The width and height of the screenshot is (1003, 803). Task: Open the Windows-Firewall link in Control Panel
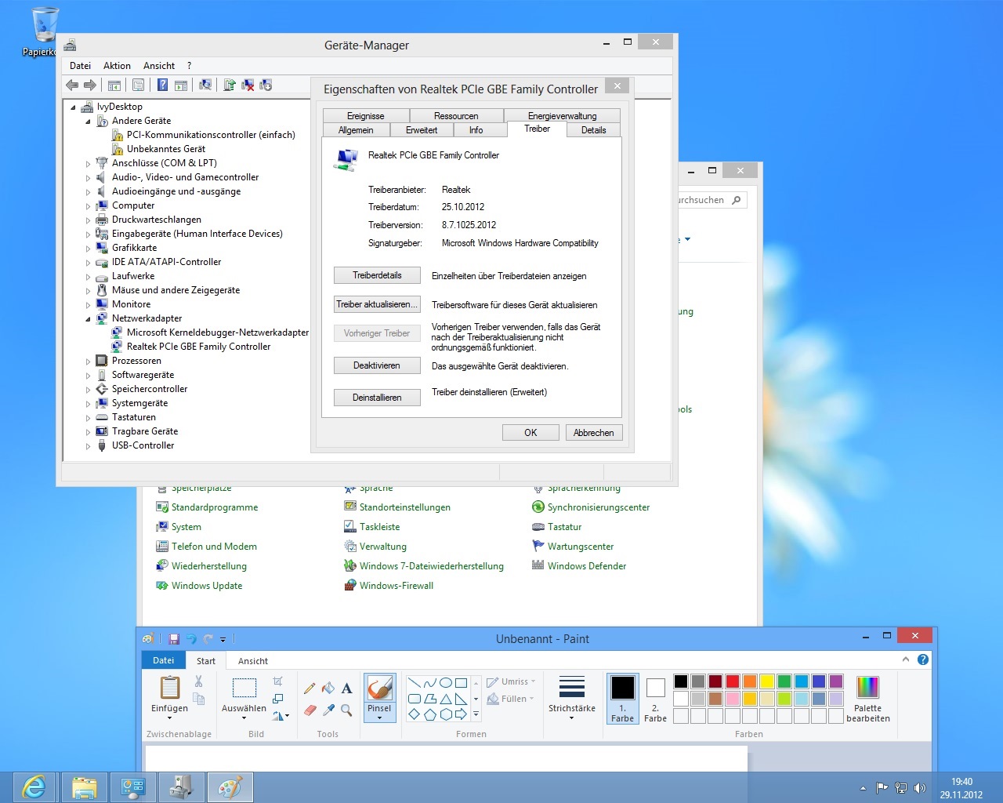pyautogui.click(x=396, y=586)
